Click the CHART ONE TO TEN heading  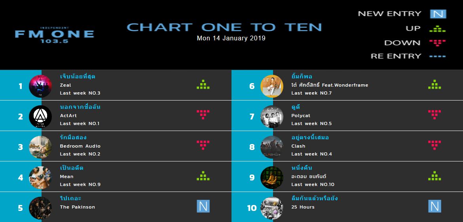[x=224, y=27]
